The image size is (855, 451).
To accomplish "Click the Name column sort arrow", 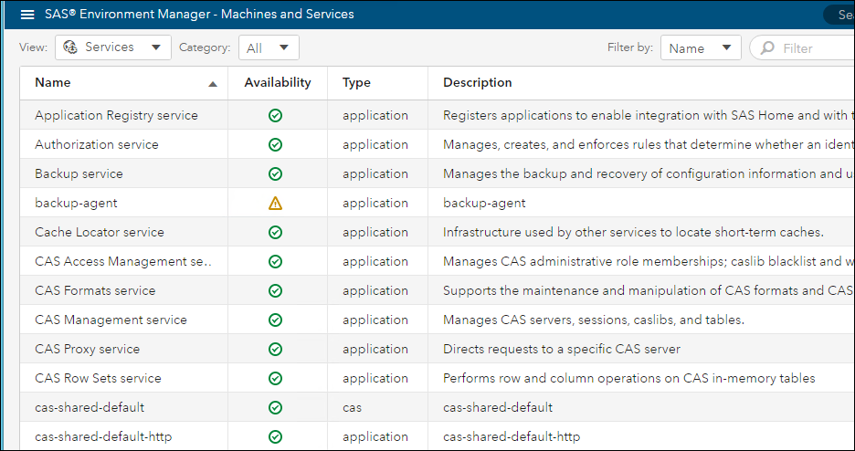I will point(213,84).
